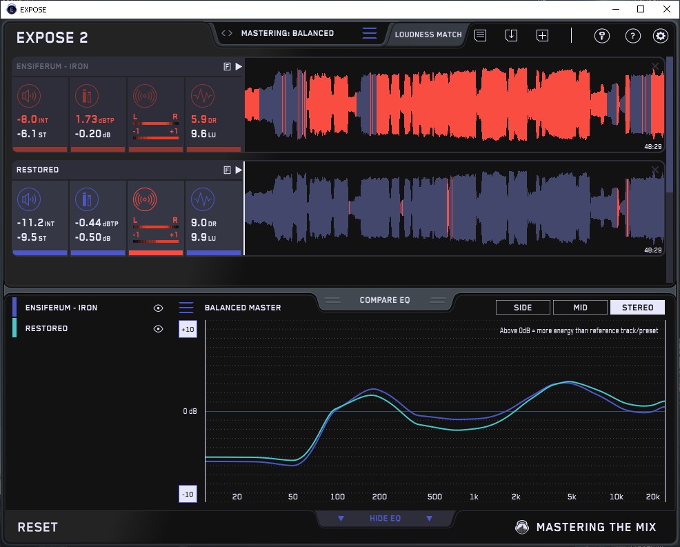Click the export download icon in top bar
The width and height of the screenshot is (680, 547).
(x=511, y=35)
